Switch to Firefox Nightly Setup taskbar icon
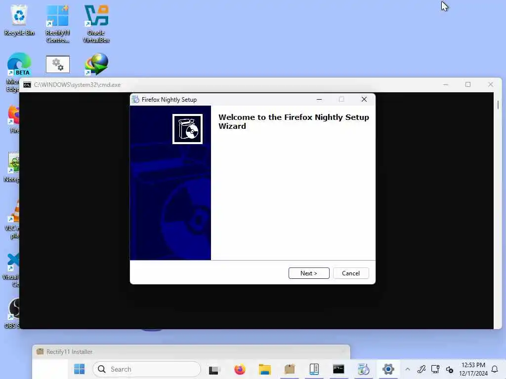506x379 pixels. [363, 369]
